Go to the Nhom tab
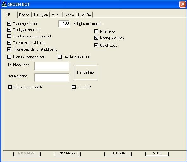This screenshot has width=187, height=162. 69,15
